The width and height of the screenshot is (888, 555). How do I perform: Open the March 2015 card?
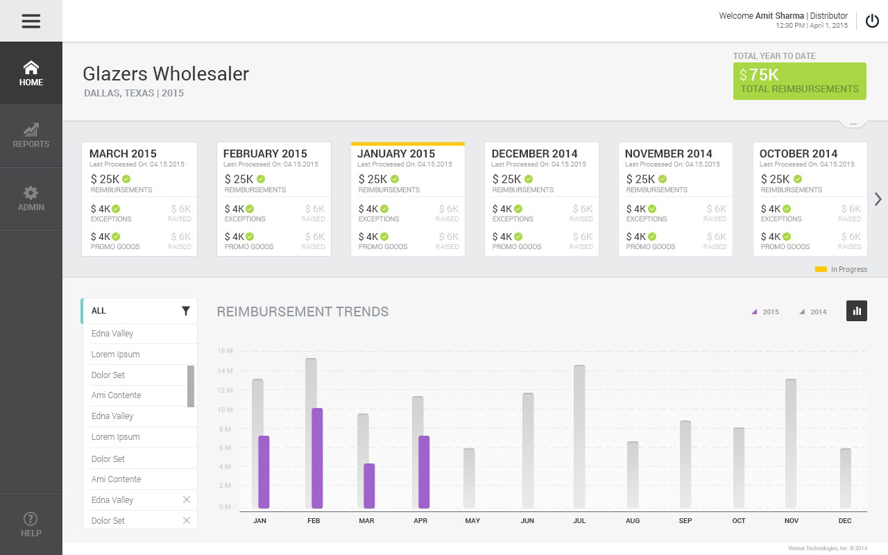coord(139,200)
